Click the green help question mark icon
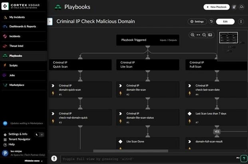 (x=244, y=158)
